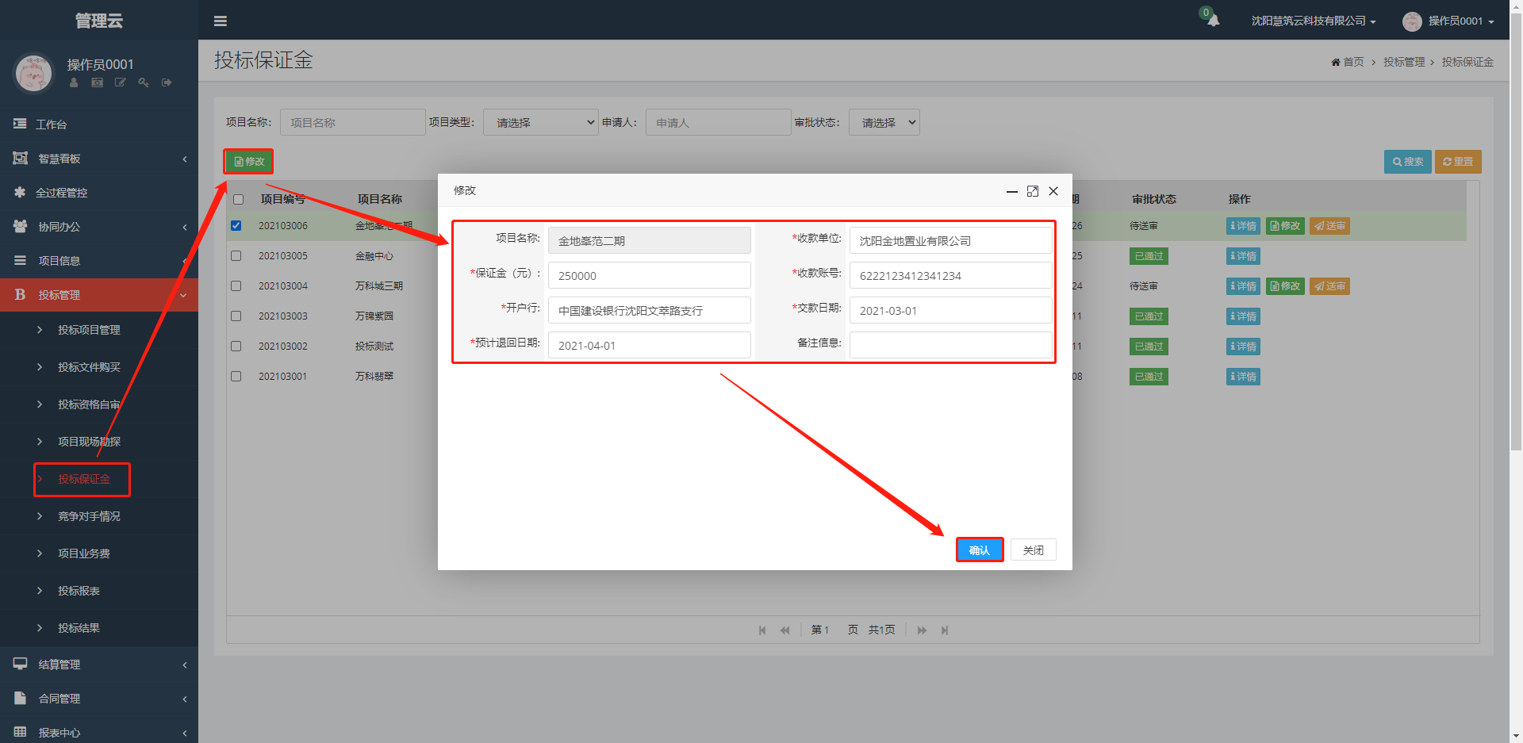This screenshot has width=1523, height=743.
Task: Minimize the 修改 dialog
Action: pos(1012,191)
